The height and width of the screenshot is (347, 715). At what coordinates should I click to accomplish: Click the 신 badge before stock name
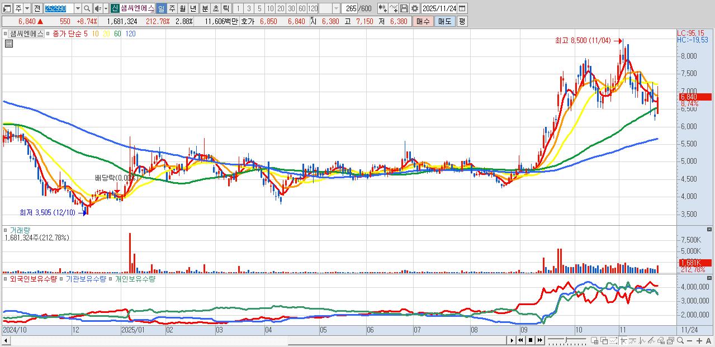pos(115,8)
